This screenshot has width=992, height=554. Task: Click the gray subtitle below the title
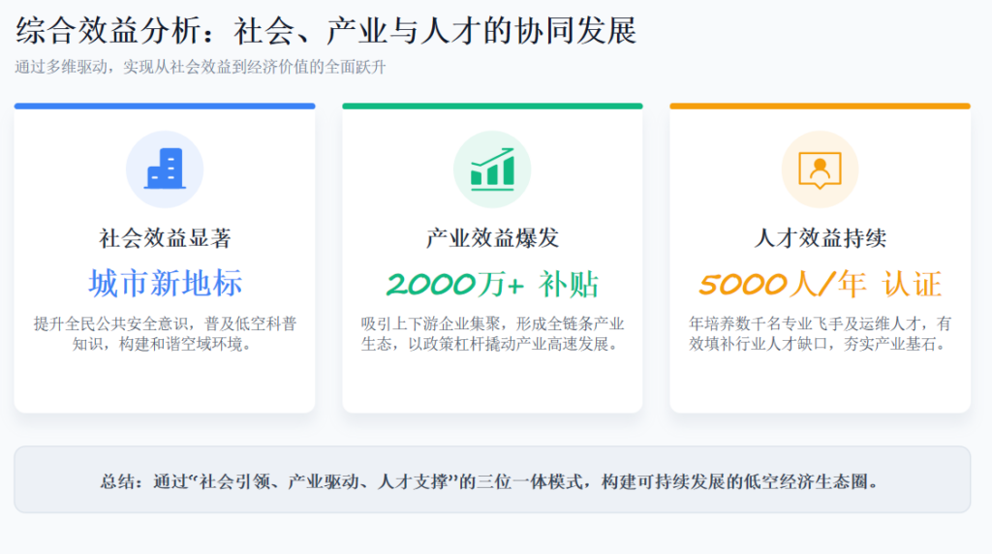[201, 67]
